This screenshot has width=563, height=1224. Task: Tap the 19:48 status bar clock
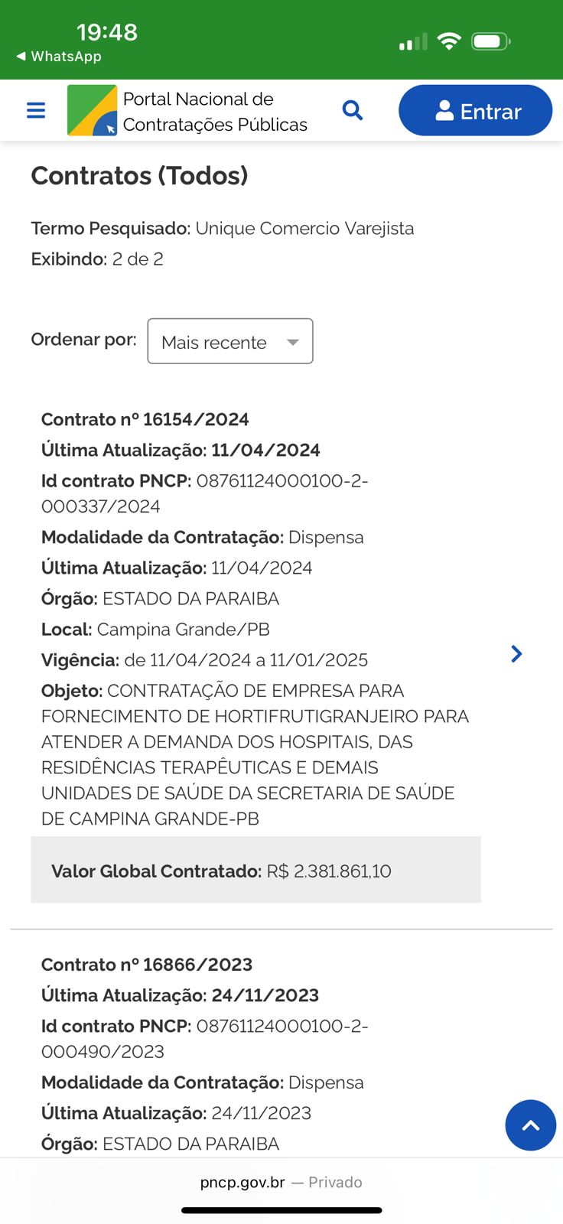coord(107,32)
